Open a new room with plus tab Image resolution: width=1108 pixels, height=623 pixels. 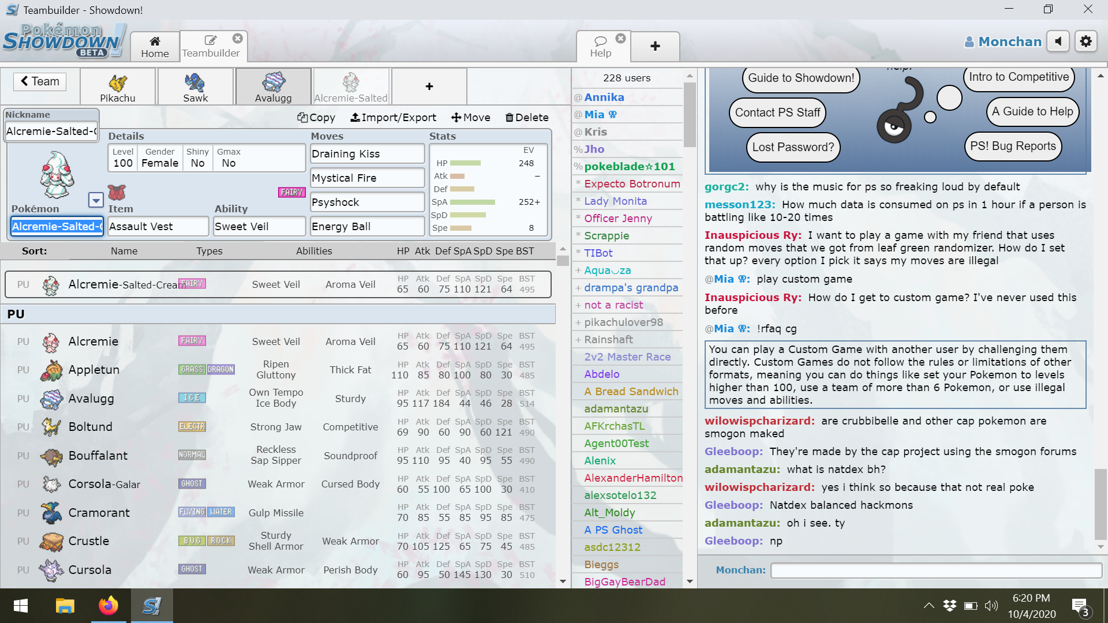point(655,46)
